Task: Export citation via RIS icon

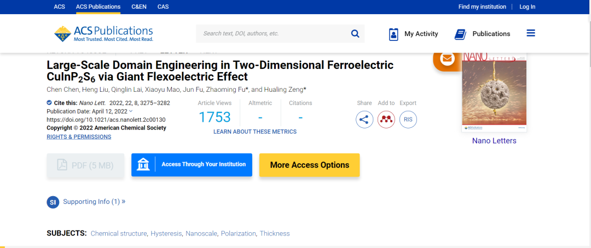Action: pyautogui.click(x=408, y=119)
